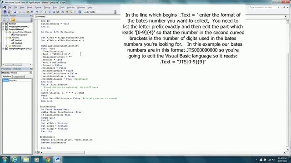
Task: Open Internet Explorer from taskbar
Action: pyautogui.click(x=15, y=159)
